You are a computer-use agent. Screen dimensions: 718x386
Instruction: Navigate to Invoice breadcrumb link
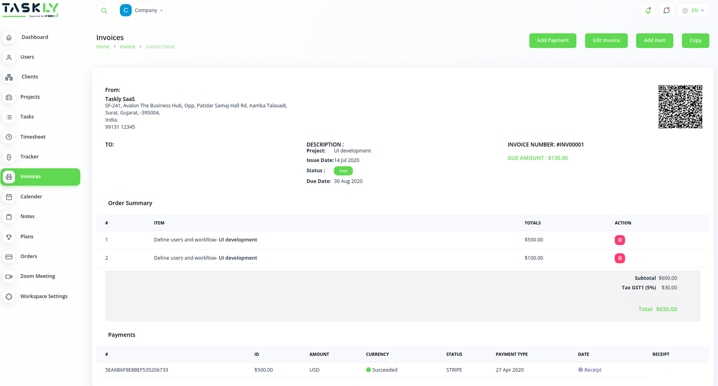127,47
